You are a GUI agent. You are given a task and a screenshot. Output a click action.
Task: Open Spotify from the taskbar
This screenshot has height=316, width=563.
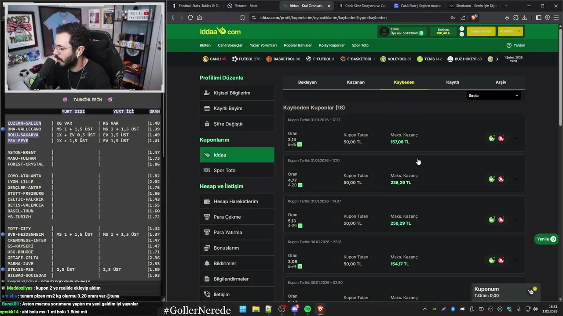click(307, 309)
